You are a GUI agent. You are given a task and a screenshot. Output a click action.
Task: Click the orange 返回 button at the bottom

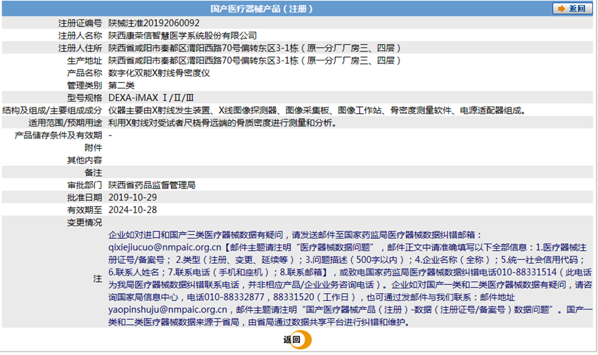[x=297, y=340]
